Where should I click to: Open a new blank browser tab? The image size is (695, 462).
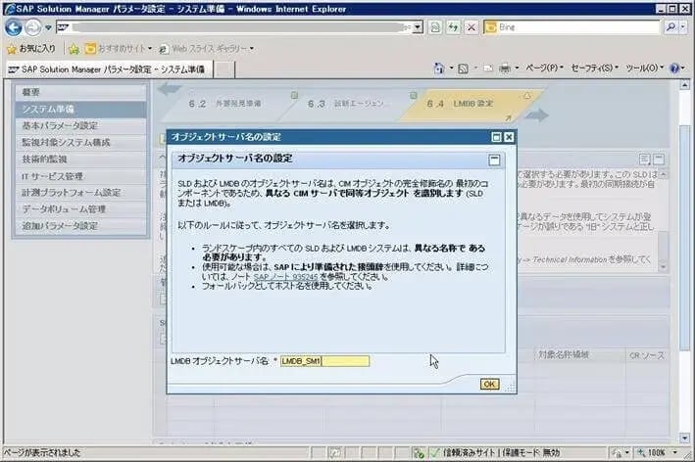[x=223, y=69]
